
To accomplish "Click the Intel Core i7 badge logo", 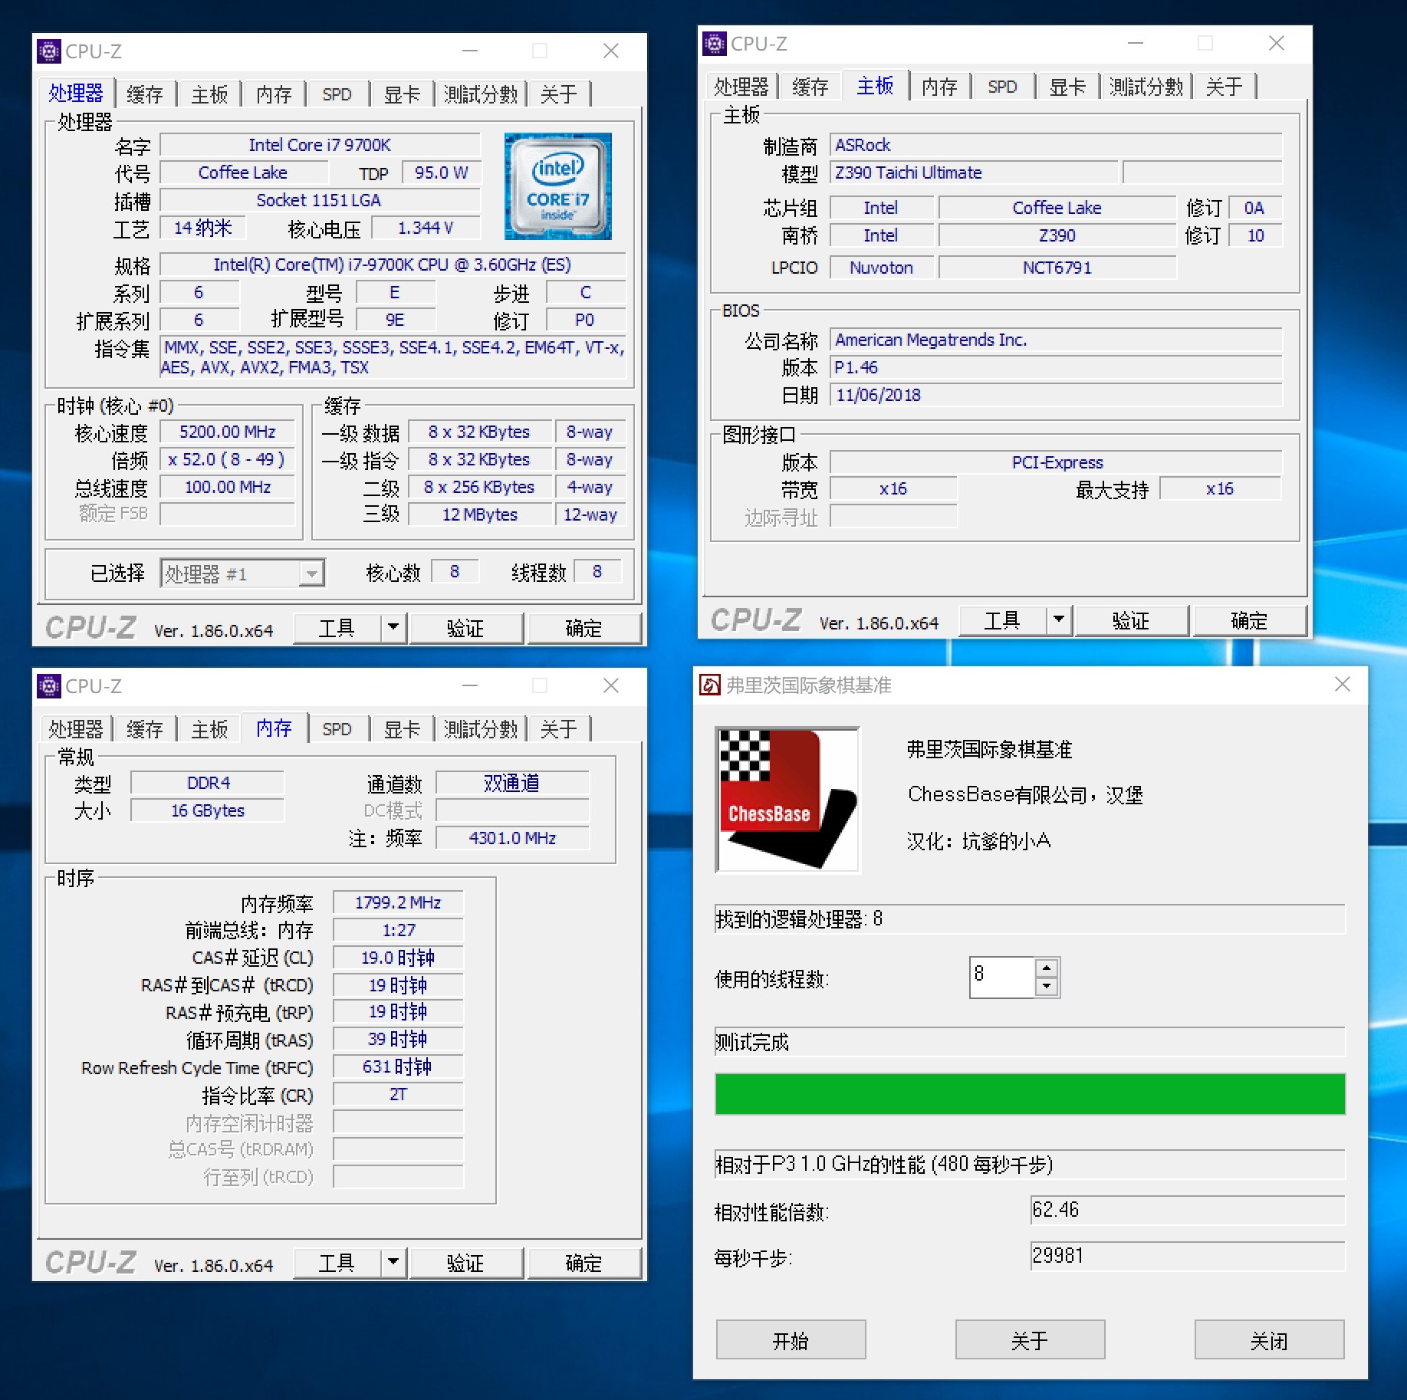I will (557, 186).
